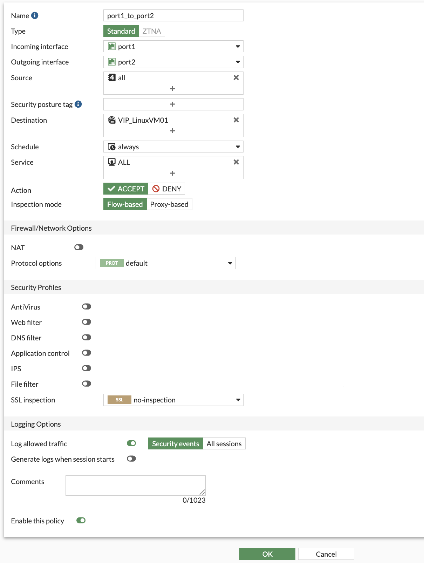This screenshot has width=424, height=563.
Task: Expand the Schedule dropdown
Action: (173, 147)
